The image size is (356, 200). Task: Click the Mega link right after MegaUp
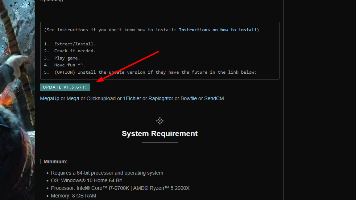pyautogui.click(x=73, y=98)
